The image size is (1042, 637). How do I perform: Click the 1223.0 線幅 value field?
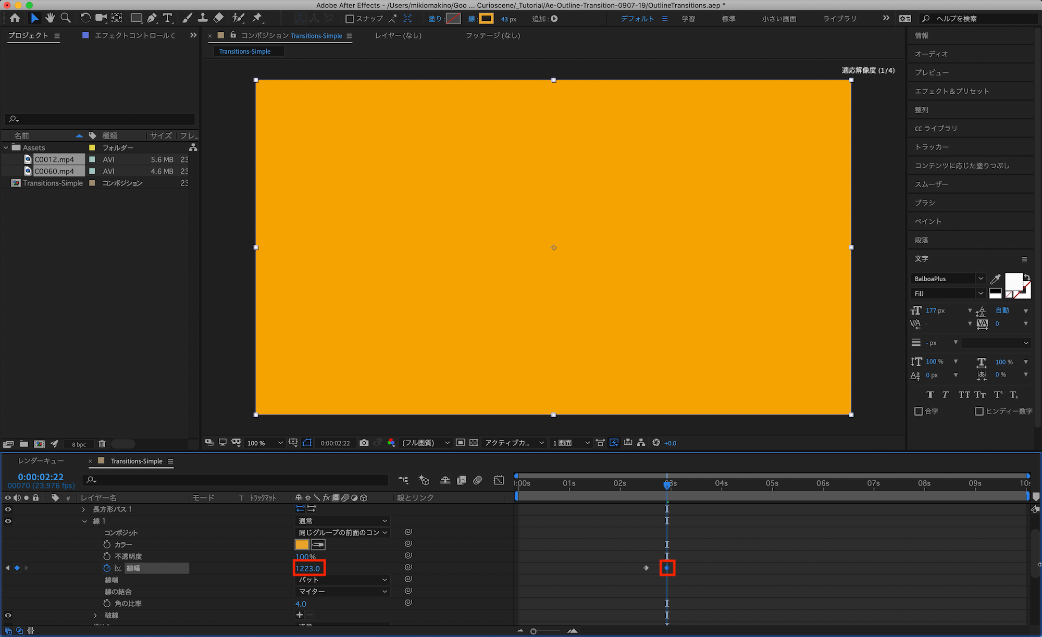(x=308, y=568)
